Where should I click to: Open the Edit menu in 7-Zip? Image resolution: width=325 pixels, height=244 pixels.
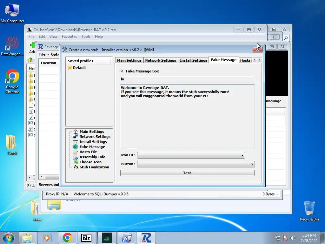click(x=42, y=37)
